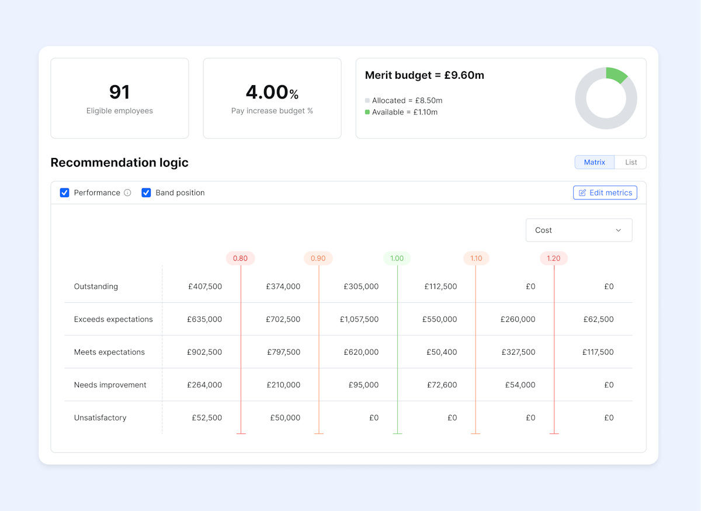This screenshot has height=511, width=701.
Task: Switch to the List view tab
Action: pos(631,162)
